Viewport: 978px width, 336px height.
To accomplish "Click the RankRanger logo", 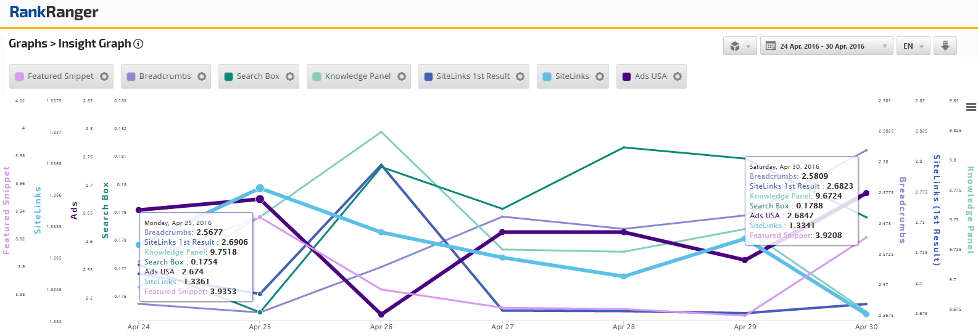I will [54, 12].
